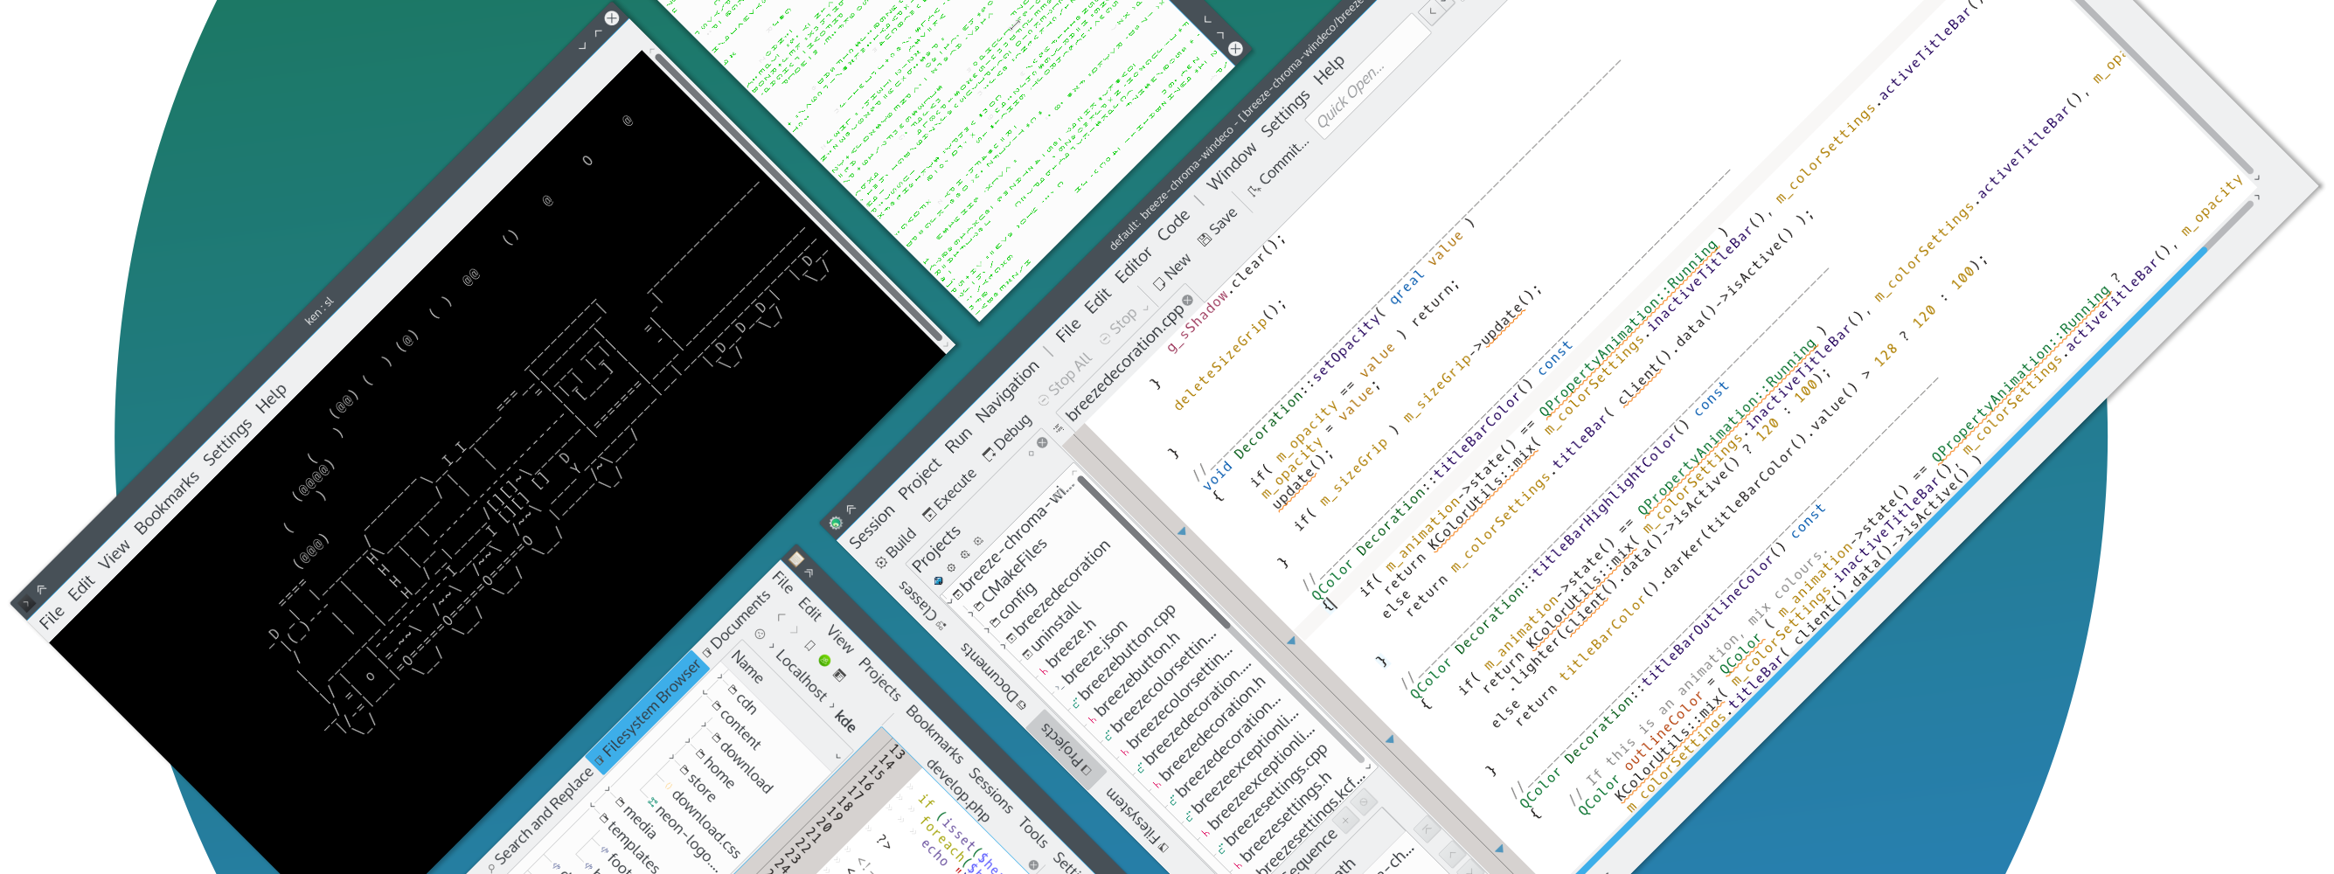Click Build in the KDevelop toolbar

coord(895,548)
